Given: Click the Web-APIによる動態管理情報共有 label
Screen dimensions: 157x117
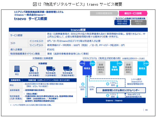Looking at the screenshot, I should point(134,96).
